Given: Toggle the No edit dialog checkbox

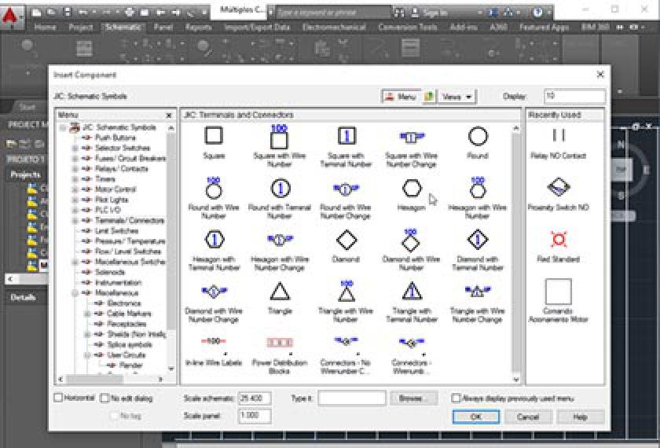Looking at the screenshot, I should 106,398.
